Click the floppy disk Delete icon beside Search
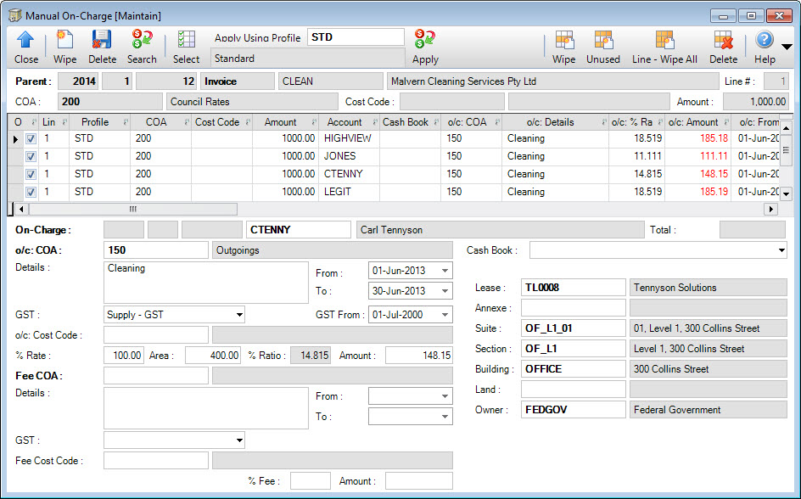The width and height of the screenshot is (801, 499). pyautogui.click(x=102, y=40)
